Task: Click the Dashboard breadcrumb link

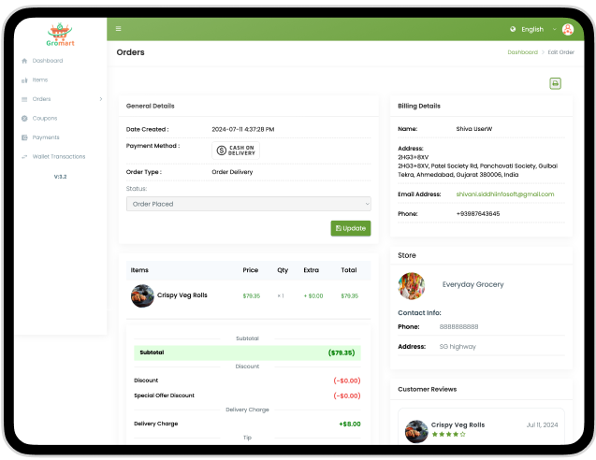Action: tap(522, 52)
